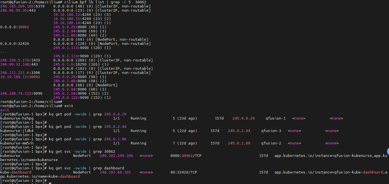The height and width of the screenshot is (184, 389).
Task: Click the 246.111.221.6:3306 address
Action: 20,72
